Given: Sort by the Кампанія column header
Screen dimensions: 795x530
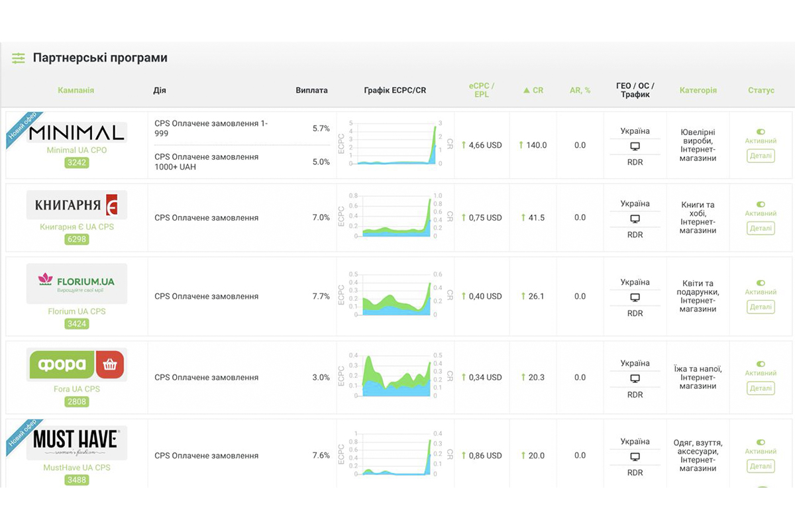Looking at the screenshot, I should point(76,90).
